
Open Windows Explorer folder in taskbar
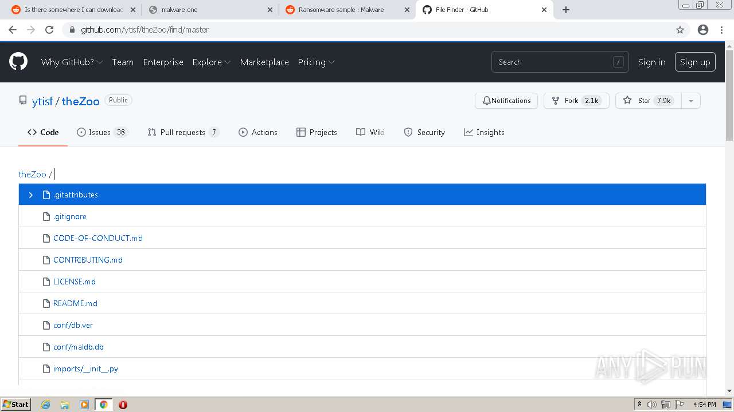tap(65, 405)
